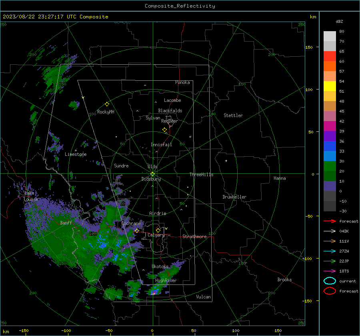Click the Sylvan map label
This screenshot has width=360, height=336.
pos(153,118)
